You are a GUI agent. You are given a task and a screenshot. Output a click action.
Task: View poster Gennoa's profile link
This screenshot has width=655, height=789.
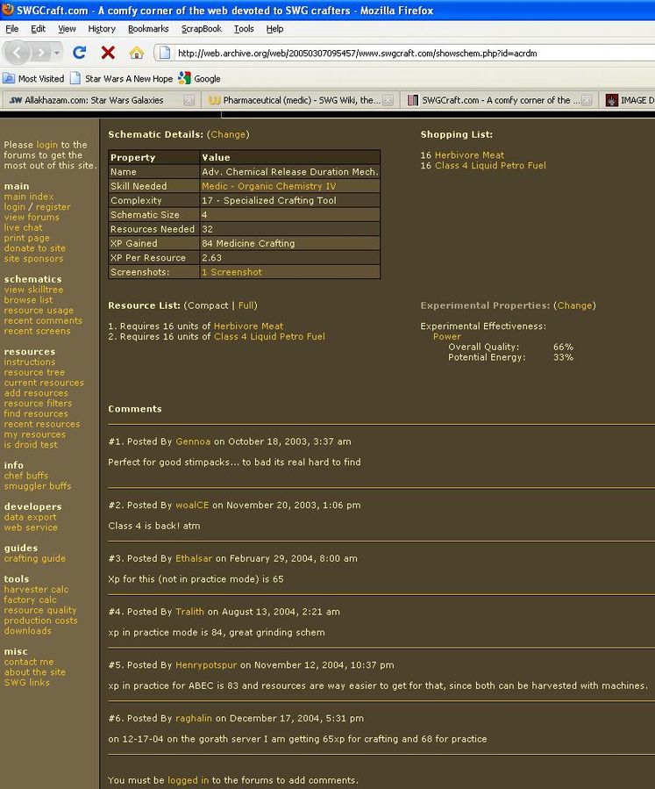(x=193, y=441)
